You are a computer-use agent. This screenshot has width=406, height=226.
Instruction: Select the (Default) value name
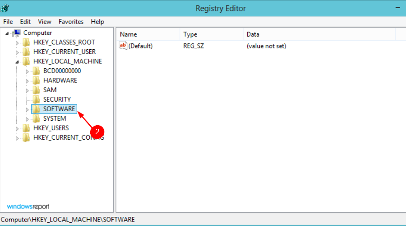(x=141, y=46)
